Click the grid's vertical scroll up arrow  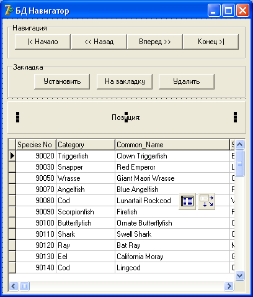tap(239, 144)
